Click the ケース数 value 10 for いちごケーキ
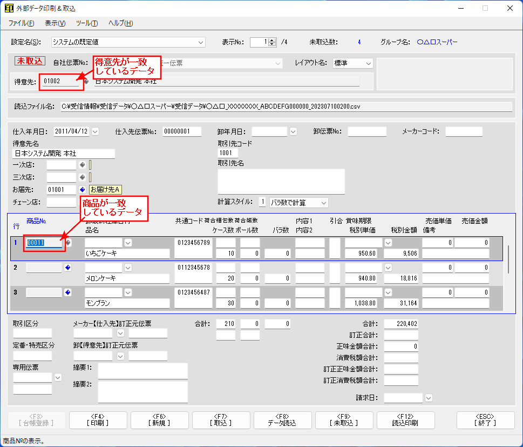The image size is (523, 447). point(226,253)
